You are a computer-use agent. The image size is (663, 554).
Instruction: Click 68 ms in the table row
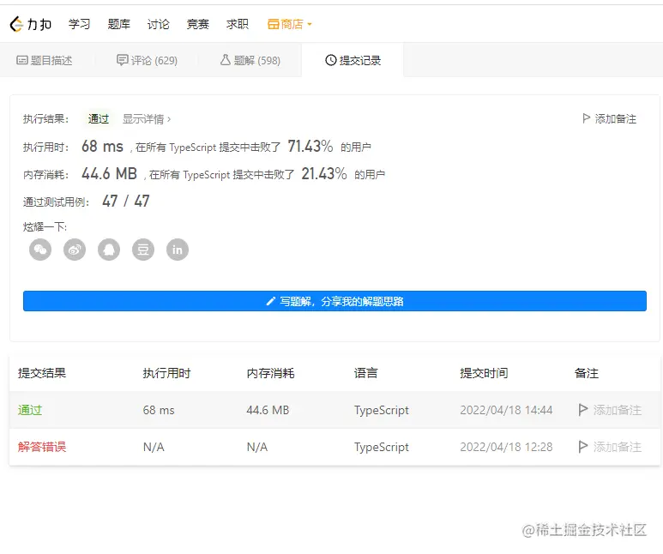click(x=159, y=410)
